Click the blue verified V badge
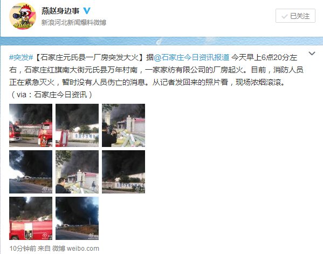Viewport: 323px width, 254px height. tap(87, 10)
